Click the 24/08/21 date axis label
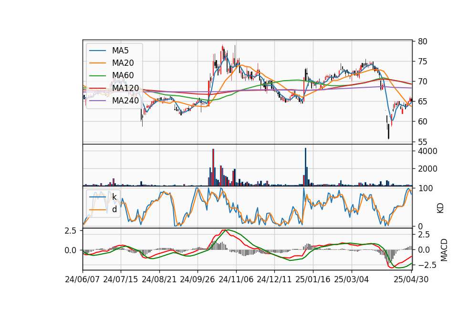The width and height of the screenshot is (458, 329). pos(159,279)
